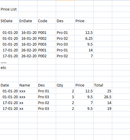Click the 'etc' cell
Viewport: 130px width, 140px height.
(x=9, y=68)
